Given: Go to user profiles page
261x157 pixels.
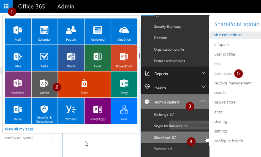Looking at the screenshot, I should (x=225, y=54).
